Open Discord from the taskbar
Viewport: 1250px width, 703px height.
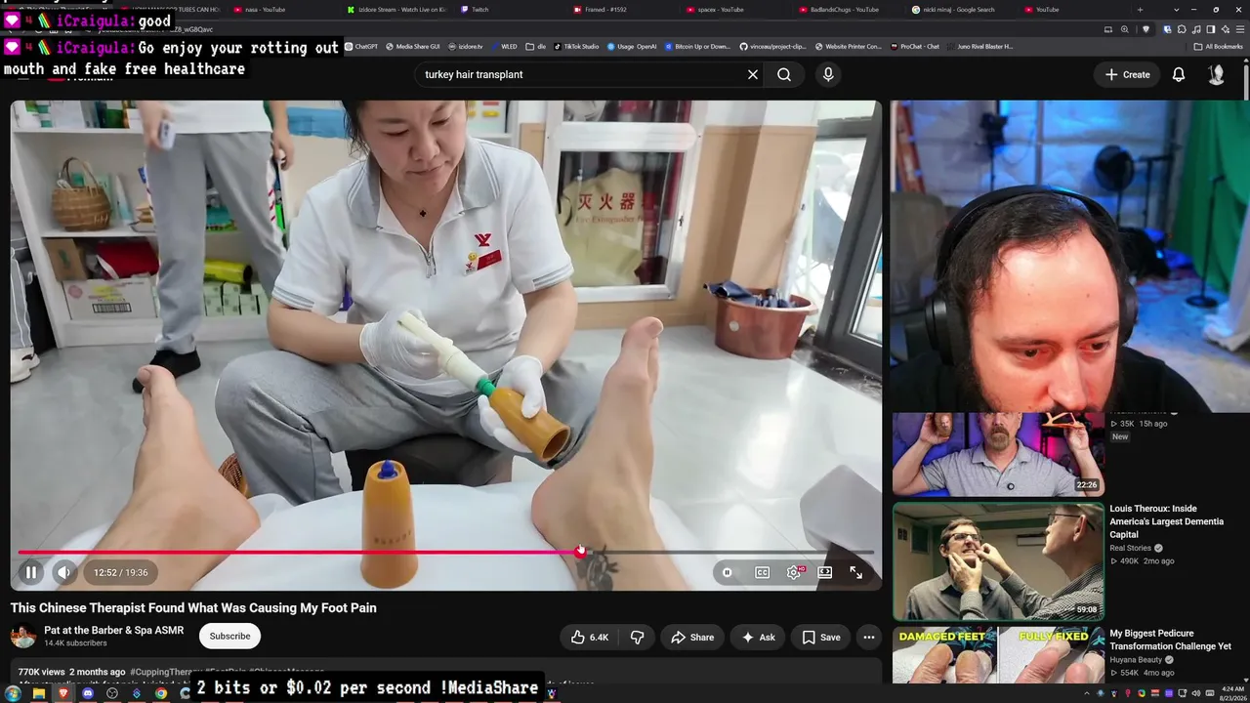pos(88,693)
